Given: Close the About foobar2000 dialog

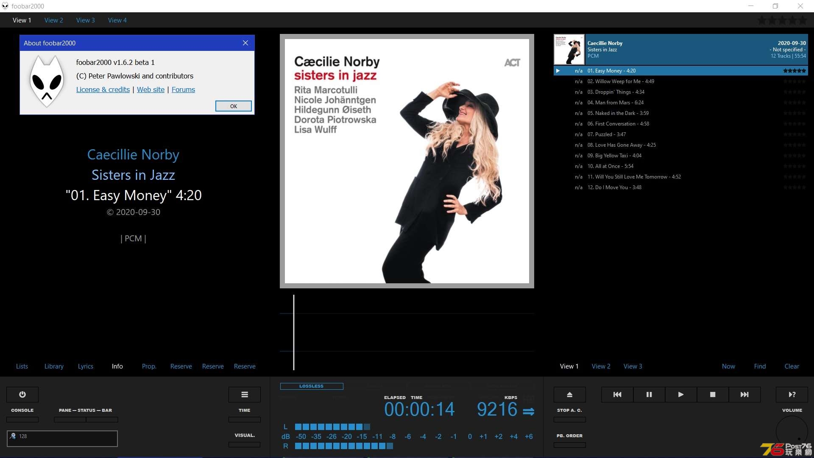Looking at the screenshot, I should coord(245,43).
